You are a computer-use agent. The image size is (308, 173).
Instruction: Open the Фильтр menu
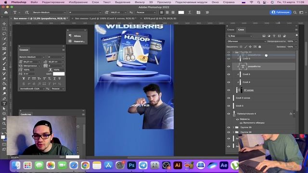(x=140, y=2)
